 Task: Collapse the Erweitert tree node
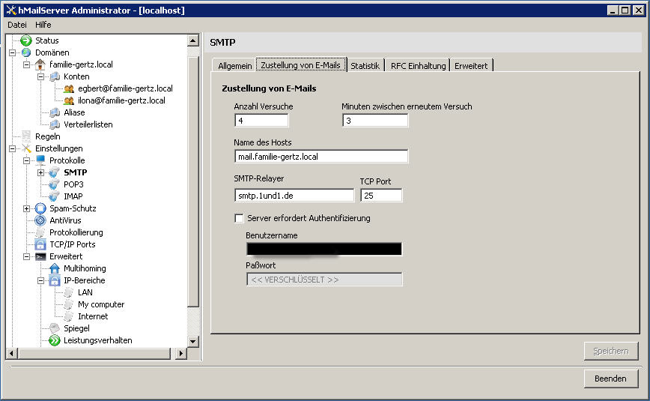click(x=26, y=257)
